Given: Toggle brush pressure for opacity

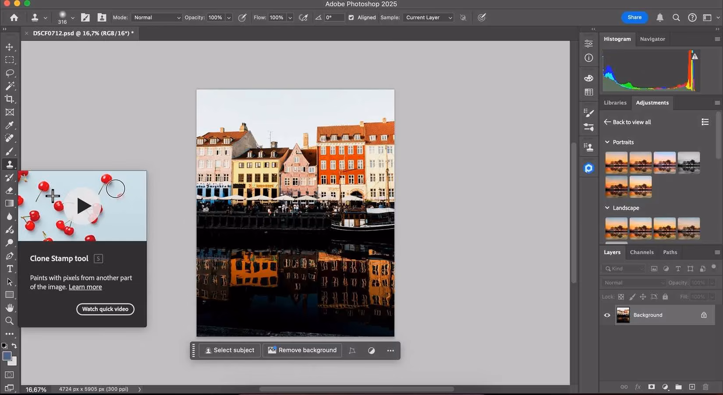Looking at the screenshot, I should click(x=242, y=18).
